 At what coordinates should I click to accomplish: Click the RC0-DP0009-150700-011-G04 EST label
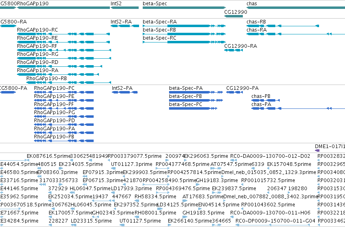275,221
